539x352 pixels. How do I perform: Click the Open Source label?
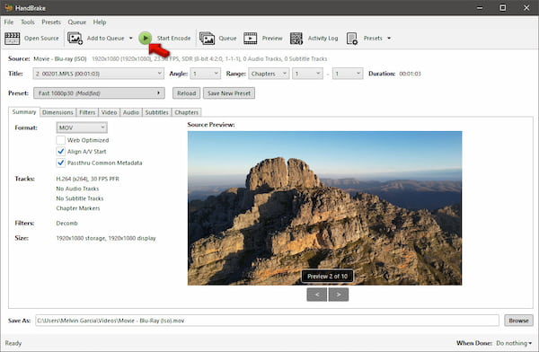click(x=41, y=38)
